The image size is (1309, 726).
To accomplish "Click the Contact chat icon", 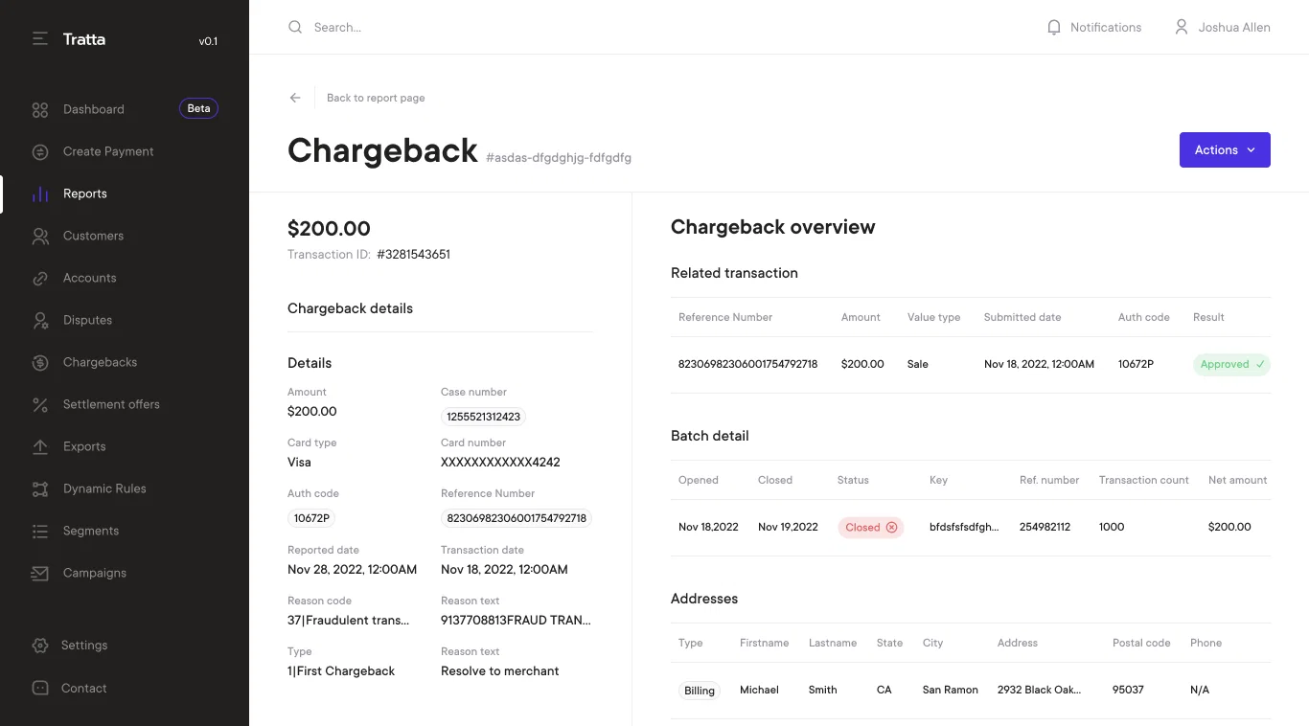I will point(39,688).
